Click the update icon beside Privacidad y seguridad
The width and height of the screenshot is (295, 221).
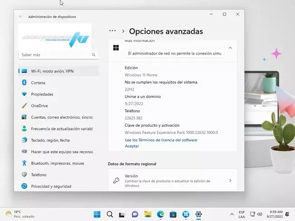[24, 186]
